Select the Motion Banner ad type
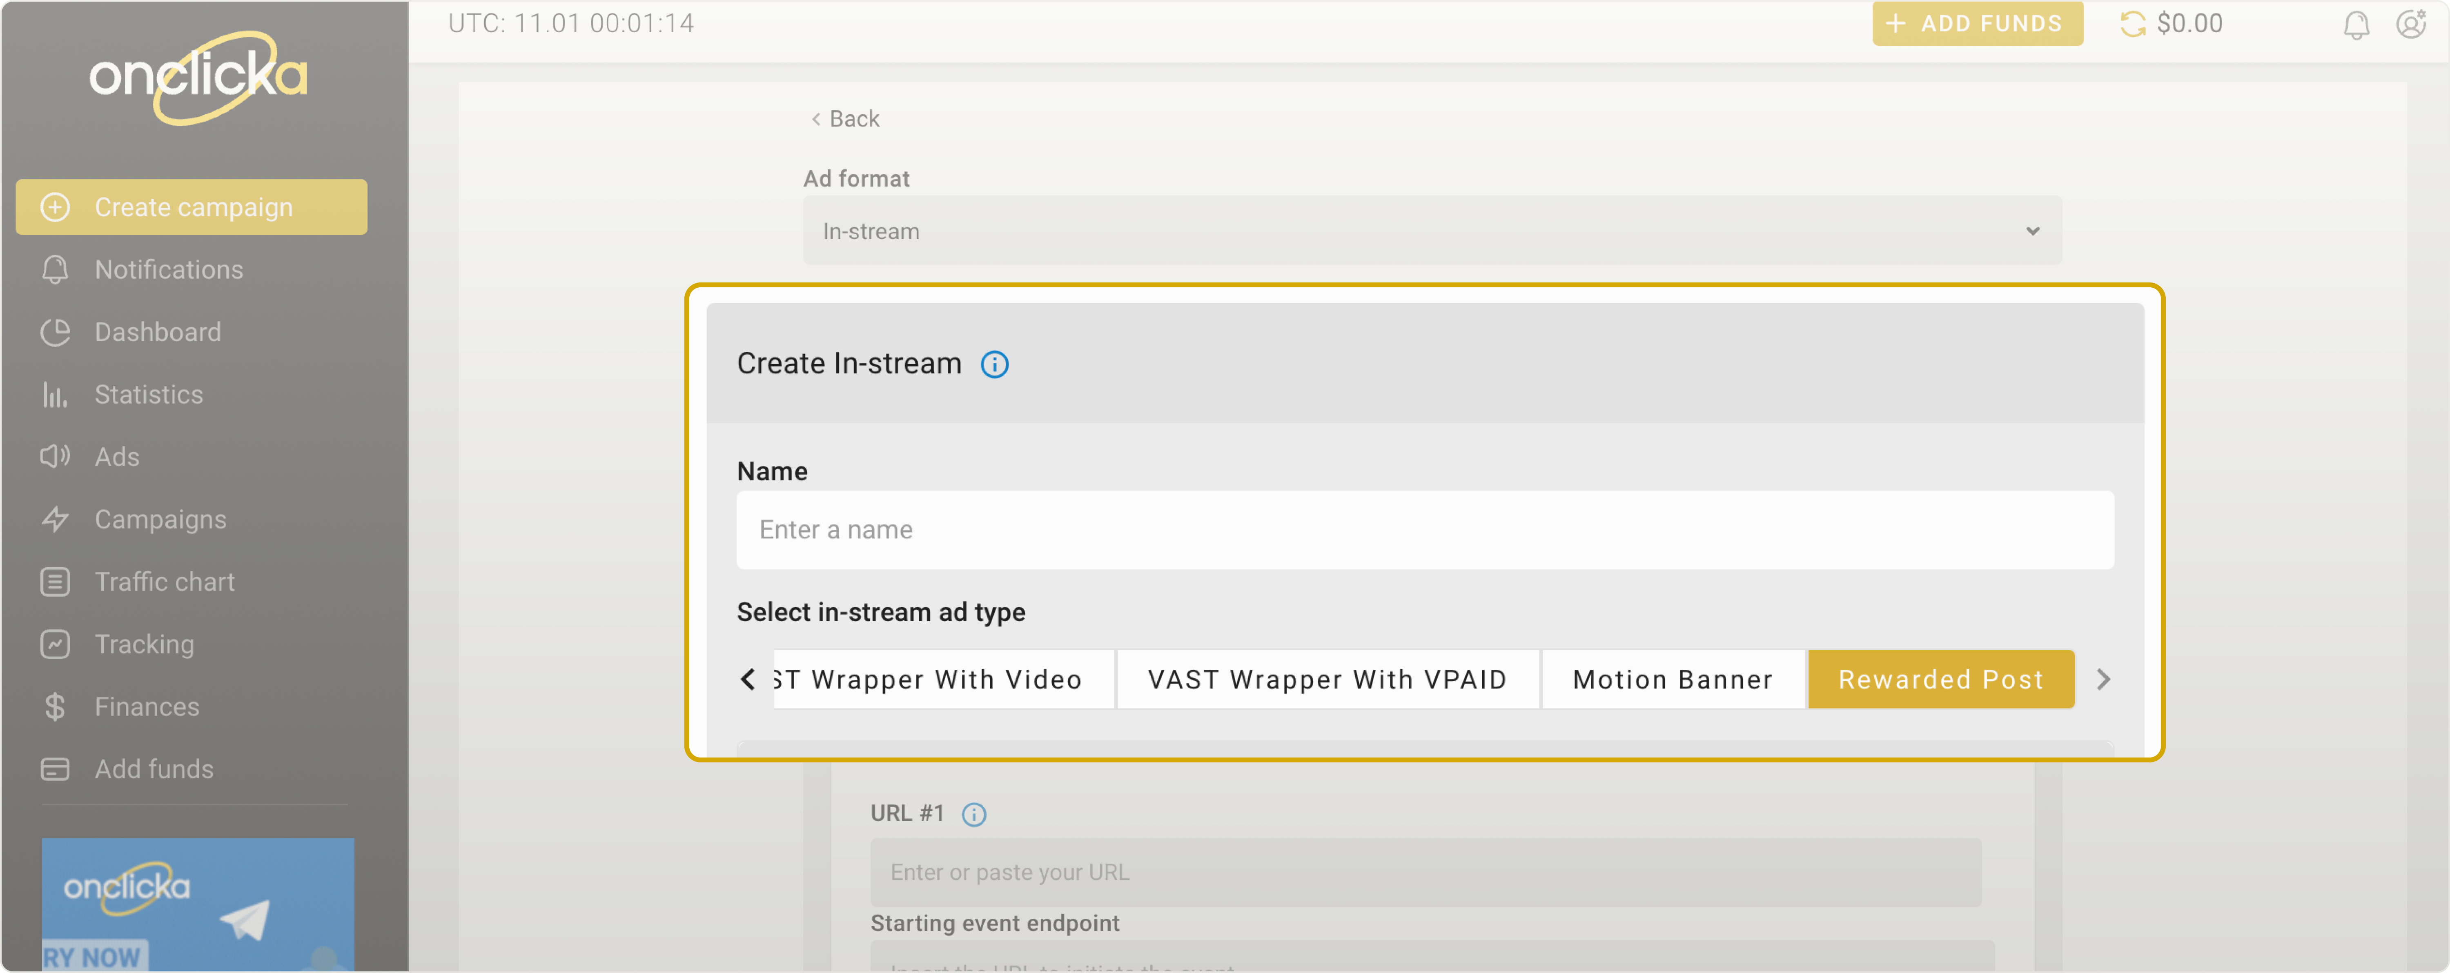This screenshot has height=973, width=2450. [x=1672, y=680]
